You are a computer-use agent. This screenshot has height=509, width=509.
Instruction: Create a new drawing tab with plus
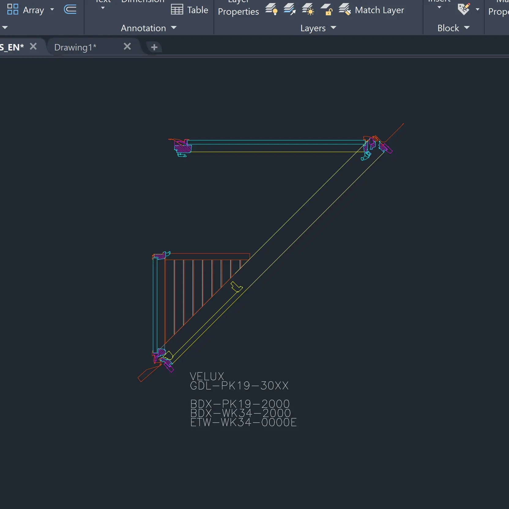154,47
